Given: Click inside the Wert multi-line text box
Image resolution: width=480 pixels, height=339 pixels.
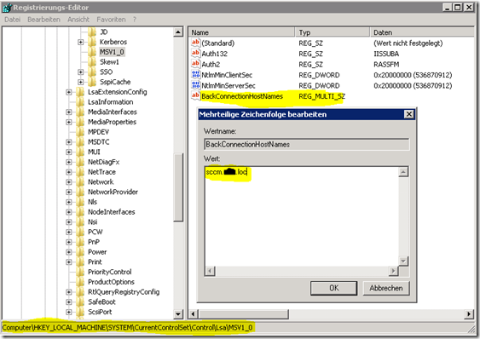Looking at the screenshot, I should (302, 217).
